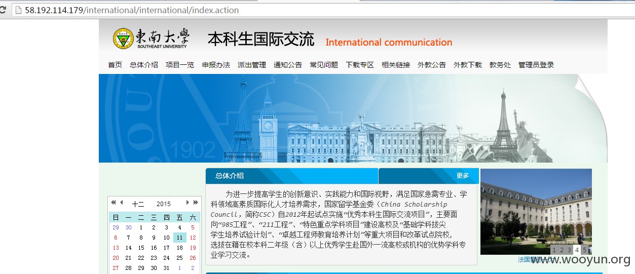Image resolution: width=635 pixels, height=274 pixels.
Task: Open the 外教下载 menu item
Action: coord(468,65)
